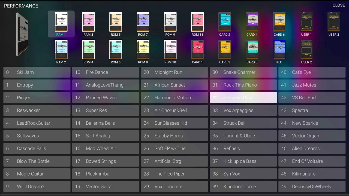Select the ROM 9 card
349x196 pixels.
click(x=170, y=22)
